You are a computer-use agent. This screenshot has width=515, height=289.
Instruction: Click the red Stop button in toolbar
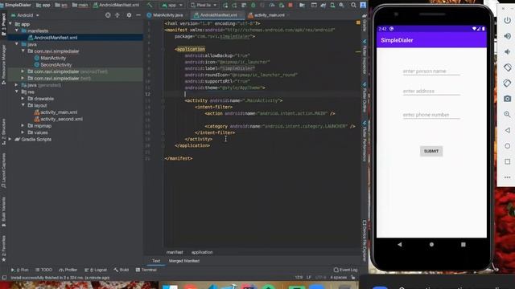290,6
